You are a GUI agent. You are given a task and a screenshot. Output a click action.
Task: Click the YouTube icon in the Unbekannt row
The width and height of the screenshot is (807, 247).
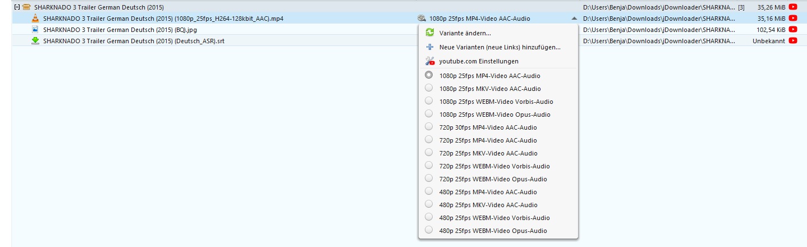[x=793, y=40]
